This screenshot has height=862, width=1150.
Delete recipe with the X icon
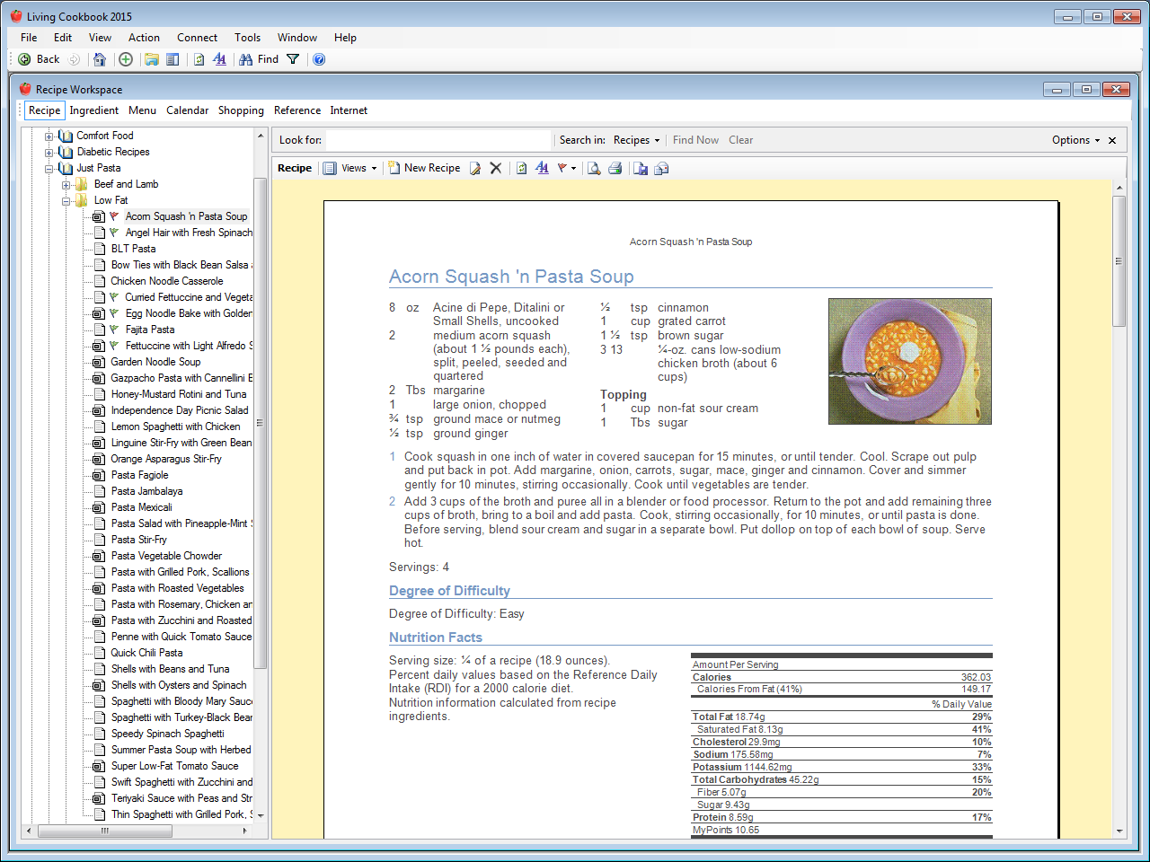click(x=495, y=168)
